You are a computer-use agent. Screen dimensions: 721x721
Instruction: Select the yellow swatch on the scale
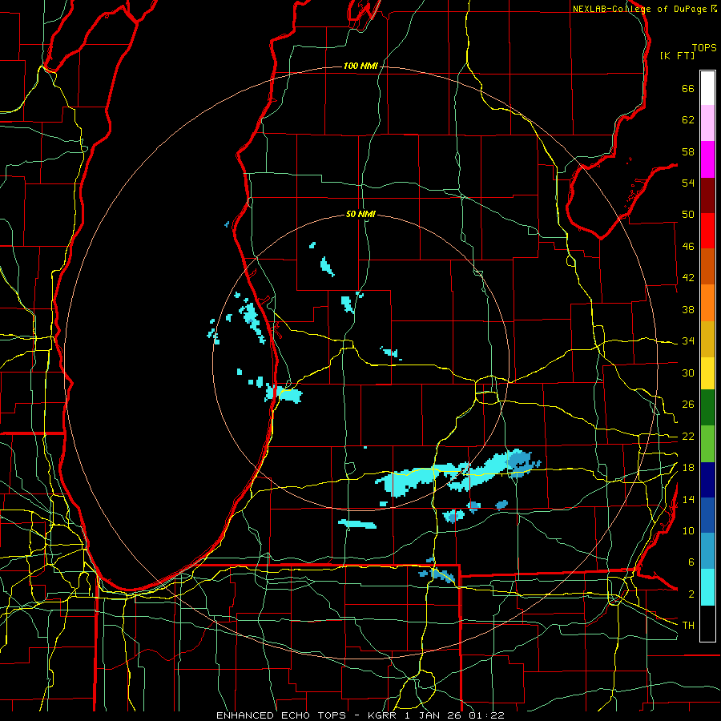(707, 373)
